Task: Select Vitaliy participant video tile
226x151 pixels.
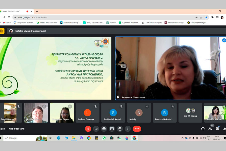Action: point(36,112)
